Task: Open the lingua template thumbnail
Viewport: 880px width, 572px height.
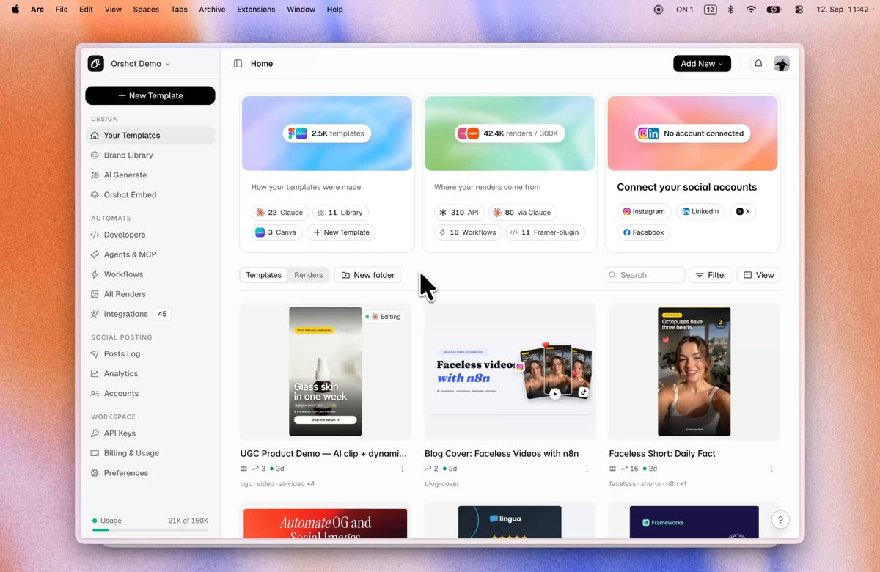Action: (510, 522)
